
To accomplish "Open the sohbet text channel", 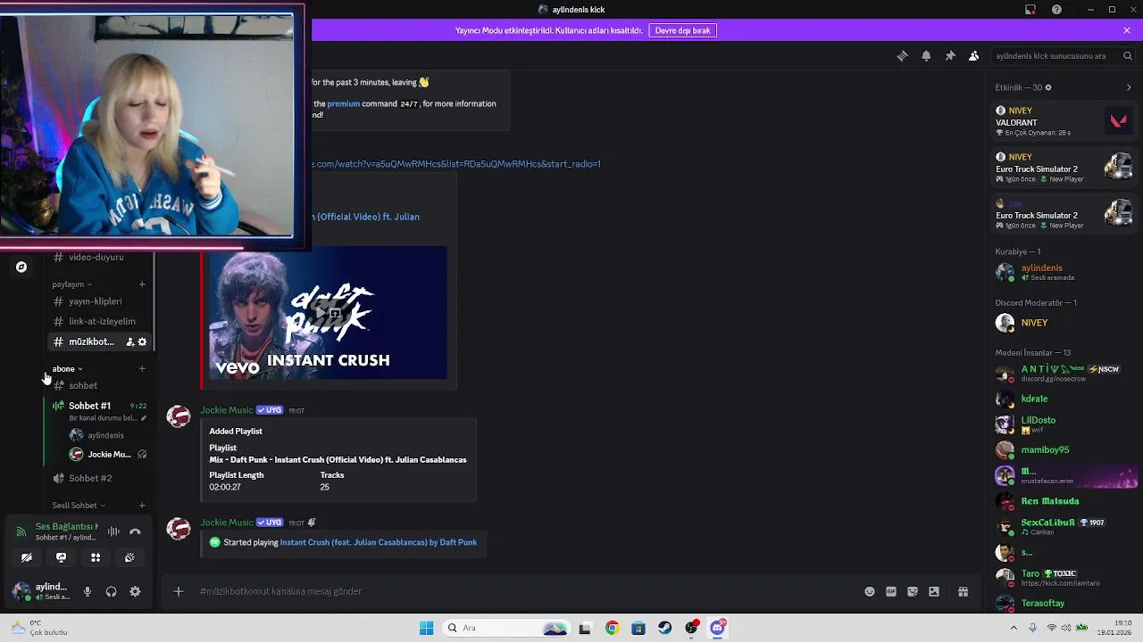I will 98,385.
